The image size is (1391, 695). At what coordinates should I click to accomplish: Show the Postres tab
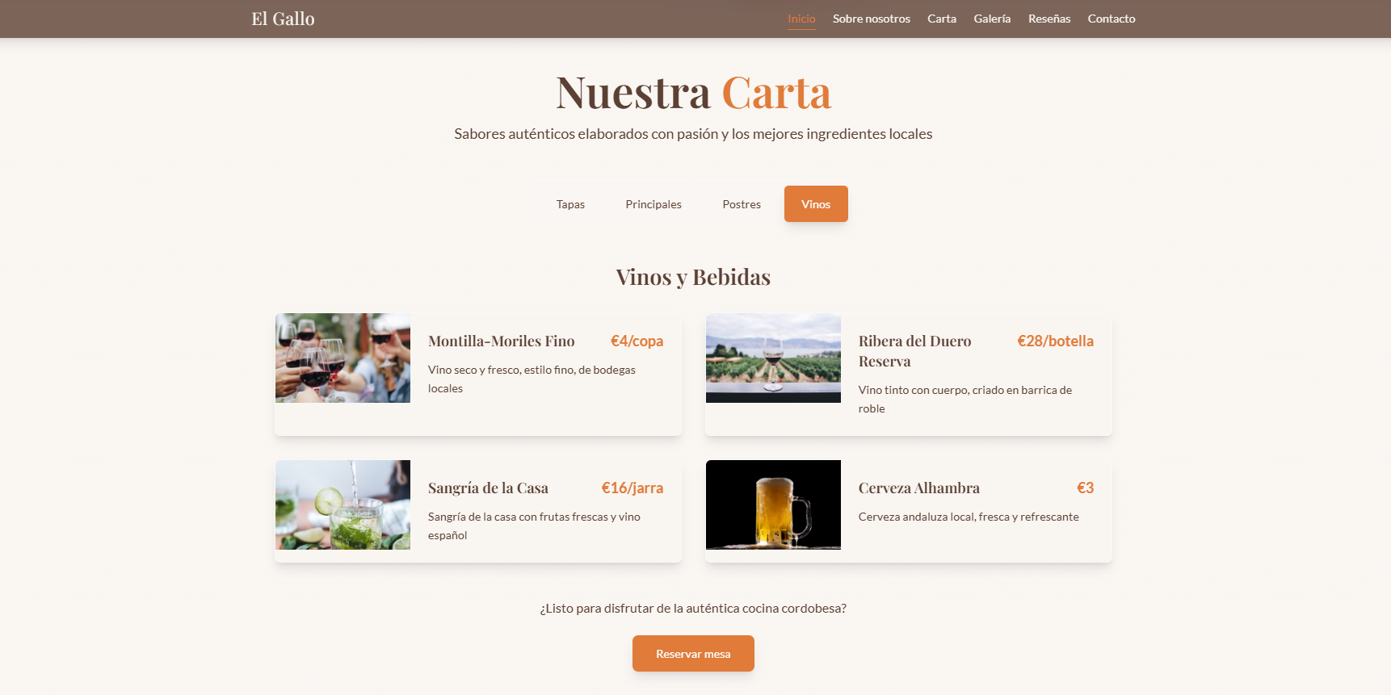click(x=741, y=204)
